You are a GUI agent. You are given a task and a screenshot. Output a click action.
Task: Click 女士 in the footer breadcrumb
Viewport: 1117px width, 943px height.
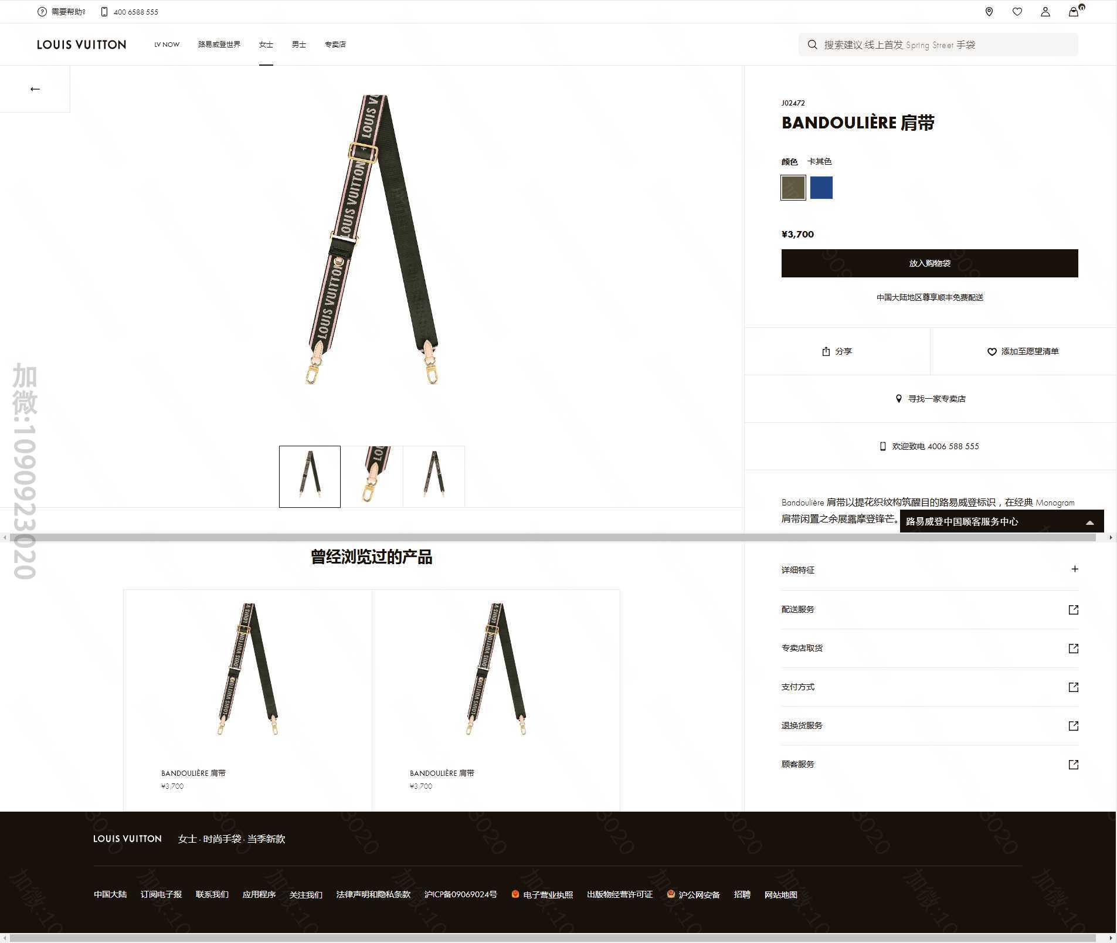click(187, 839)
